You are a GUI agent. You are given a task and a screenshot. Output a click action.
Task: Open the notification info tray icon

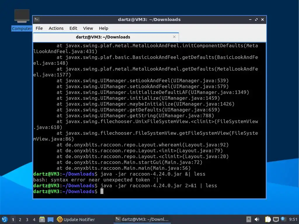point(283,219)
